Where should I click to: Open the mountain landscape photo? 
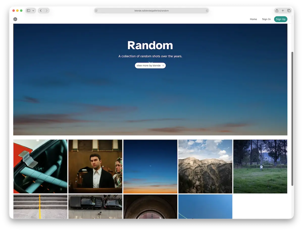tap(205, 166)
